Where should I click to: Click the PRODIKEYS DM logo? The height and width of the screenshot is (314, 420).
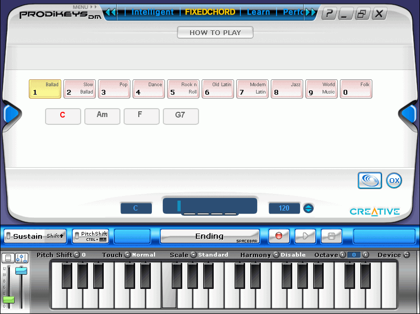click(x=60, y=15)
